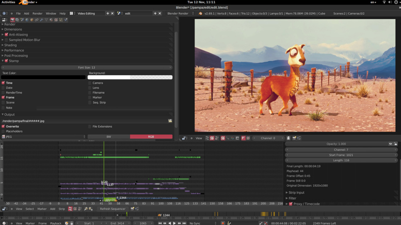Open the Object Data triangle icon

coord(46,20)
